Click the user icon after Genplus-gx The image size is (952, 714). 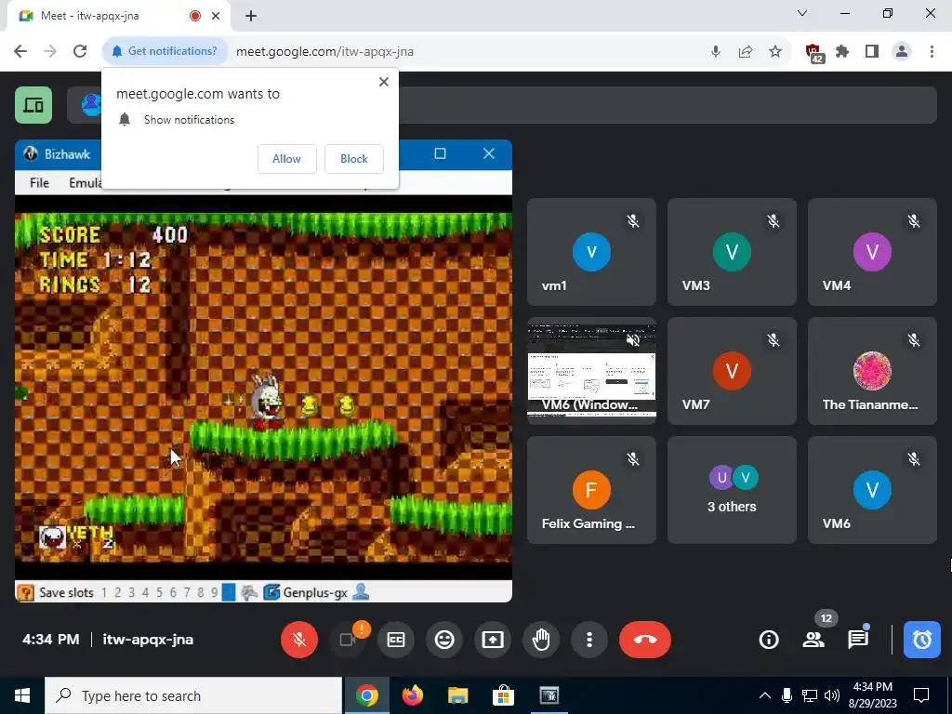coord(361,592)
